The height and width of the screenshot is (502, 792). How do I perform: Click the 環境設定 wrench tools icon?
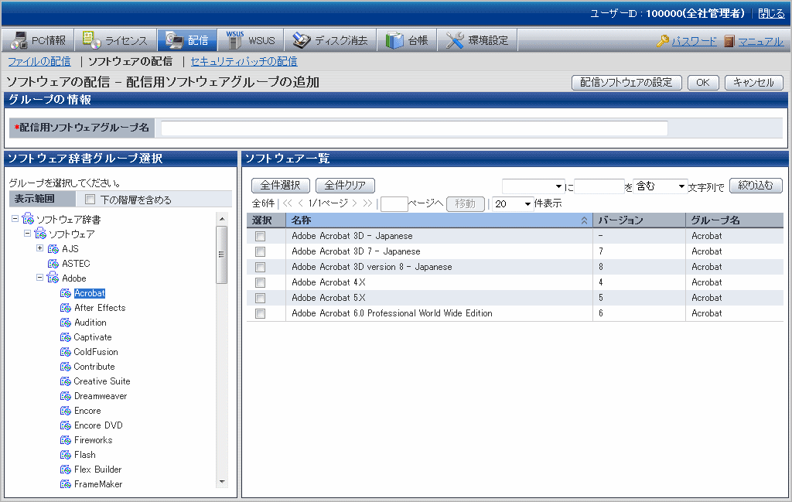[x=456, y=40]
